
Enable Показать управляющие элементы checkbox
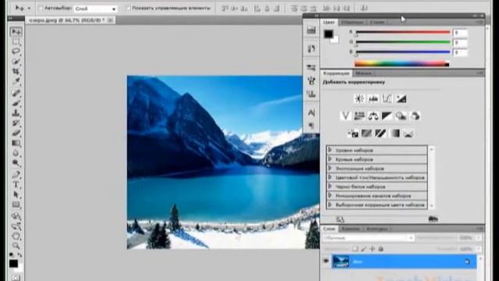click(128, 8)
